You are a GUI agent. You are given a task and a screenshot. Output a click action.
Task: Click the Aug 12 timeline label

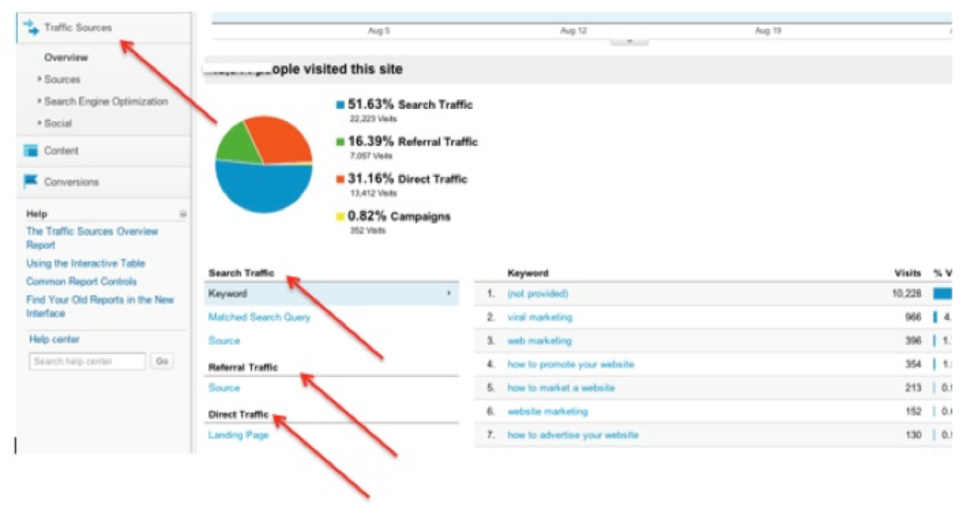coord(573,30)
